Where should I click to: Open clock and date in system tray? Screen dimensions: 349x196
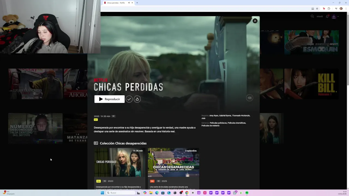point(342,193)
